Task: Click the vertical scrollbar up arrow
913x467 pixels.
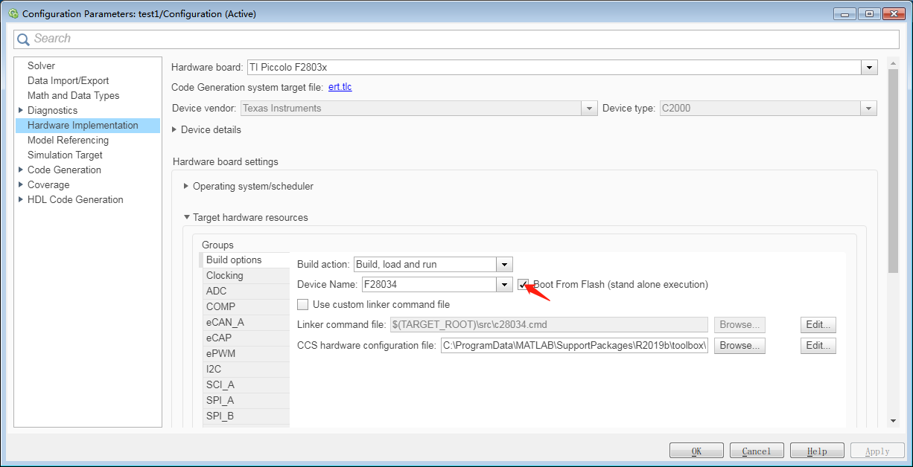Action: click(894, 63)
